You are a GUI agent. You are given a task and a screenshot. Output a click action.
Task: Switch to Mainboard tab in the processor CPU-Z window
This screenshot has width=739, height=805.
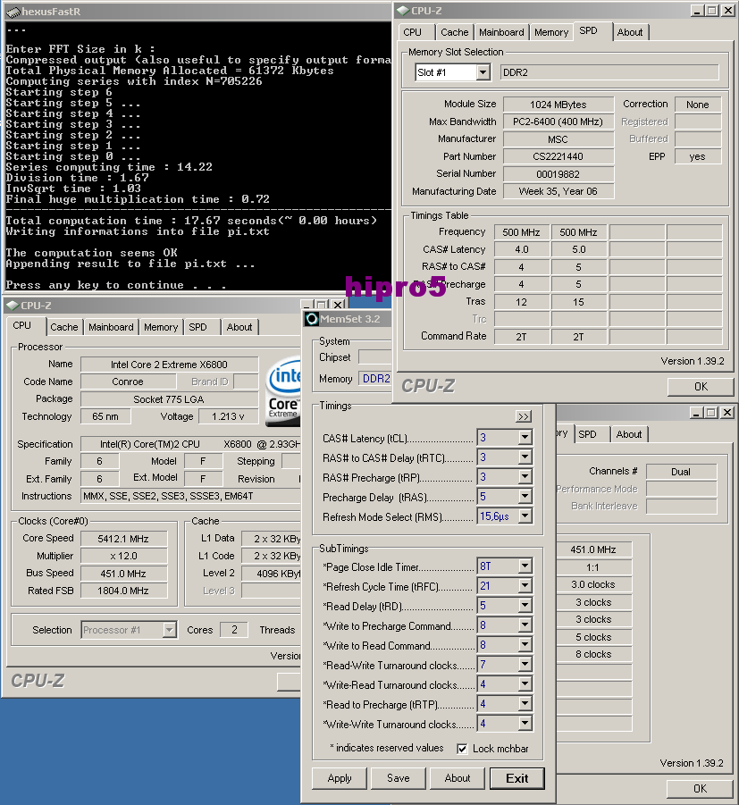111,327
